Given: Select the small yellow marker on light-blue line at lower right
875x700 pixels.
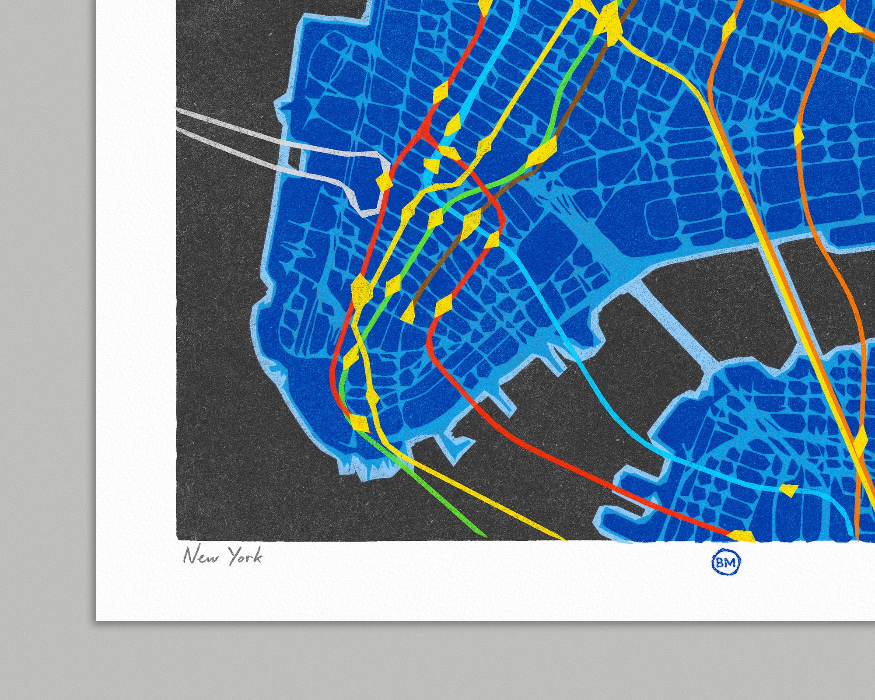Looking at the screenshot, I should click(x=789, y=490).
